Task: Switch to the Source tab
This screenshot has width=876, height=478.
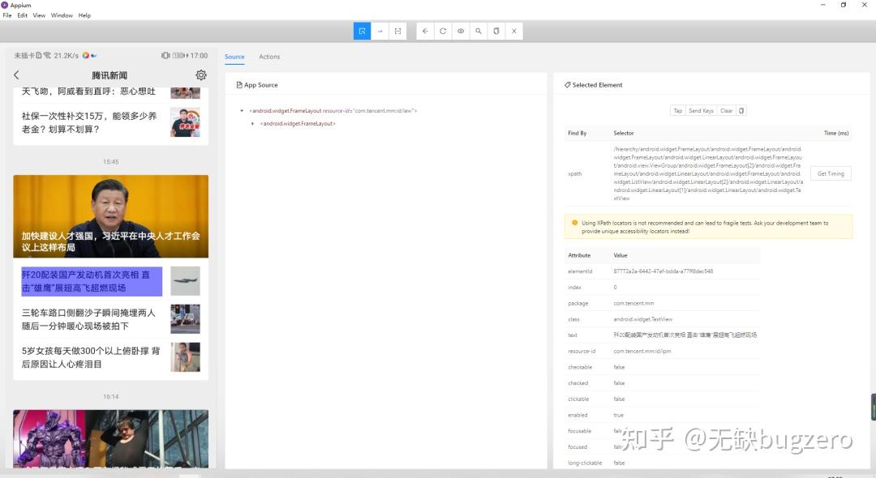Action: pos(234,57)
